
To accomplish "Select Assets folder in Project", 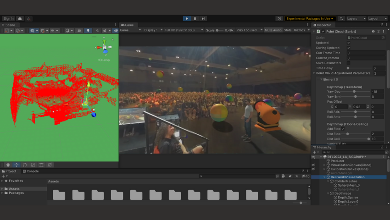I will click(14, 189).
